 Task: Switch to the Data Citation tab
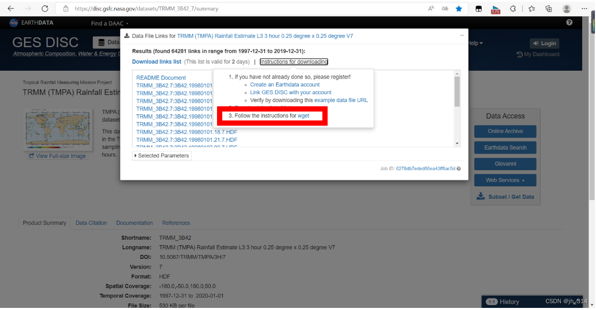point(91,223)
